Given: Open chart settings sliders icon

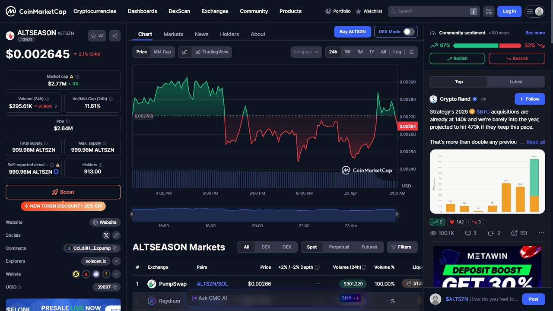Looking at the screenshot, I should pos(411,52).
